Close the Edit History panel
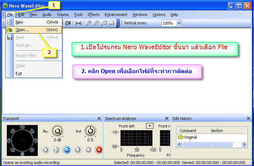The width and height of the screenshot is (254, 166). 248,119
